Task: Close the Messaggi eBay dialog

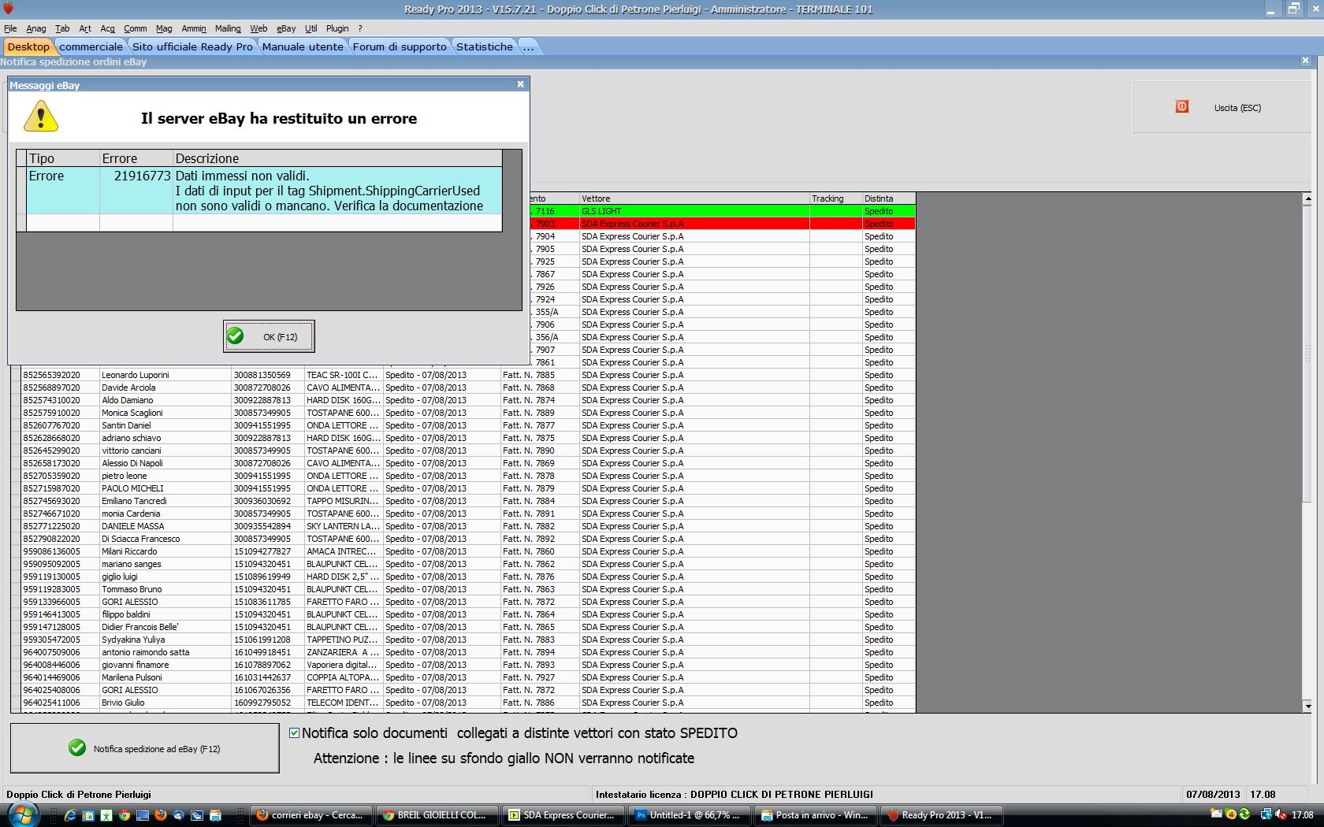Action: click(520, 84)
